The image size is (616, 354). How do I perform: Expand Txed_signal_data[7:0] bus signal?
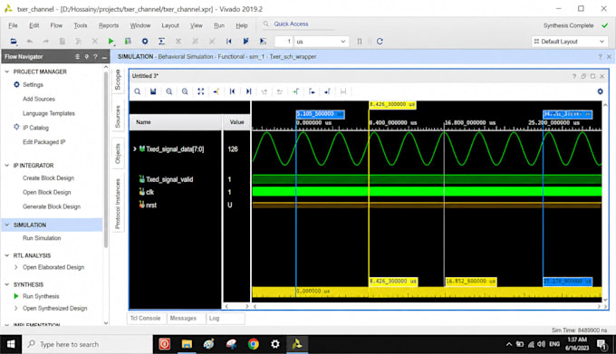click(135, 149)
